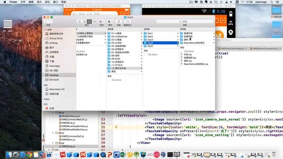Go back in the Finder window
This screenshot has width=283, height=159.
click(x=46, y=22)
